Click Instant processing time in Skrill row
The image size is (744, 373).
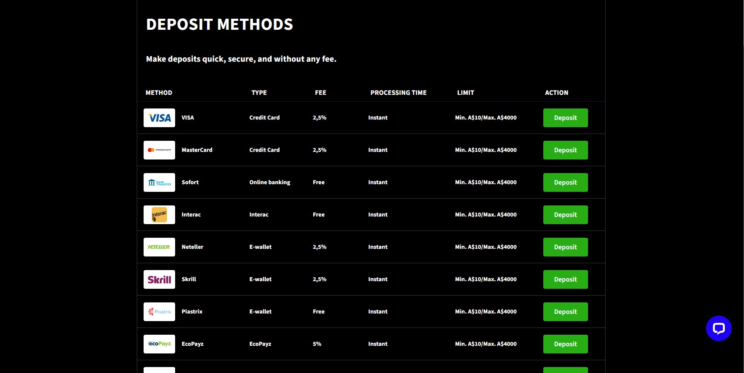[x=378, y=279]
